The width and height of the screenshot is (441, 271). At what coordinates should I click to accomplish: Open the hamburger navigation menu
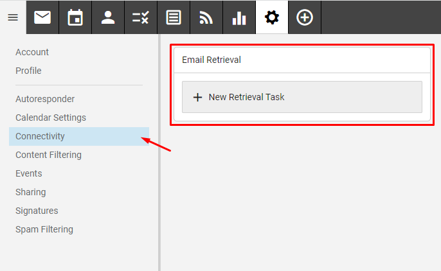[13, 17]
